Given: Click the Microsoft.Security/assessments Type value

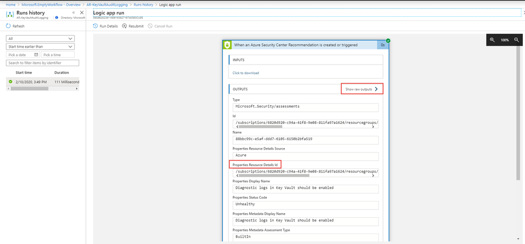Looking at the screenshot, I should tap(305, 107).
